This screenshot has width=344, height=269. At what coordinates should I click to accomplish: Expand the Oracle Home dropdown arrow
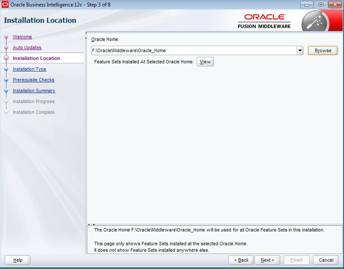coord(300,50)
